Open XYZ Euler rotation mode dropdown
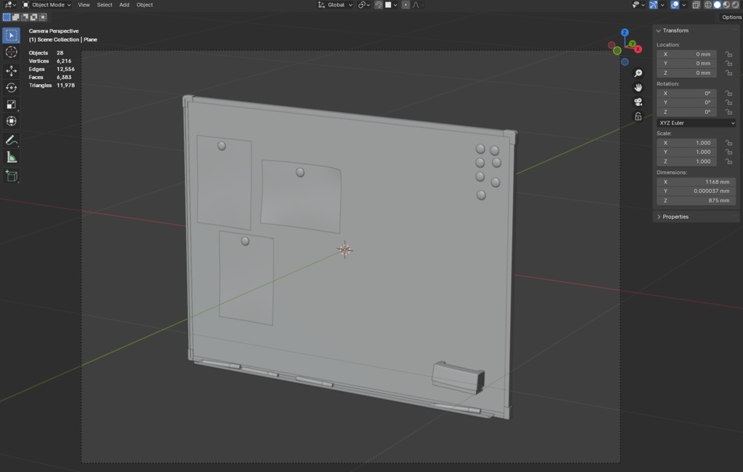 tap(696, 123)
